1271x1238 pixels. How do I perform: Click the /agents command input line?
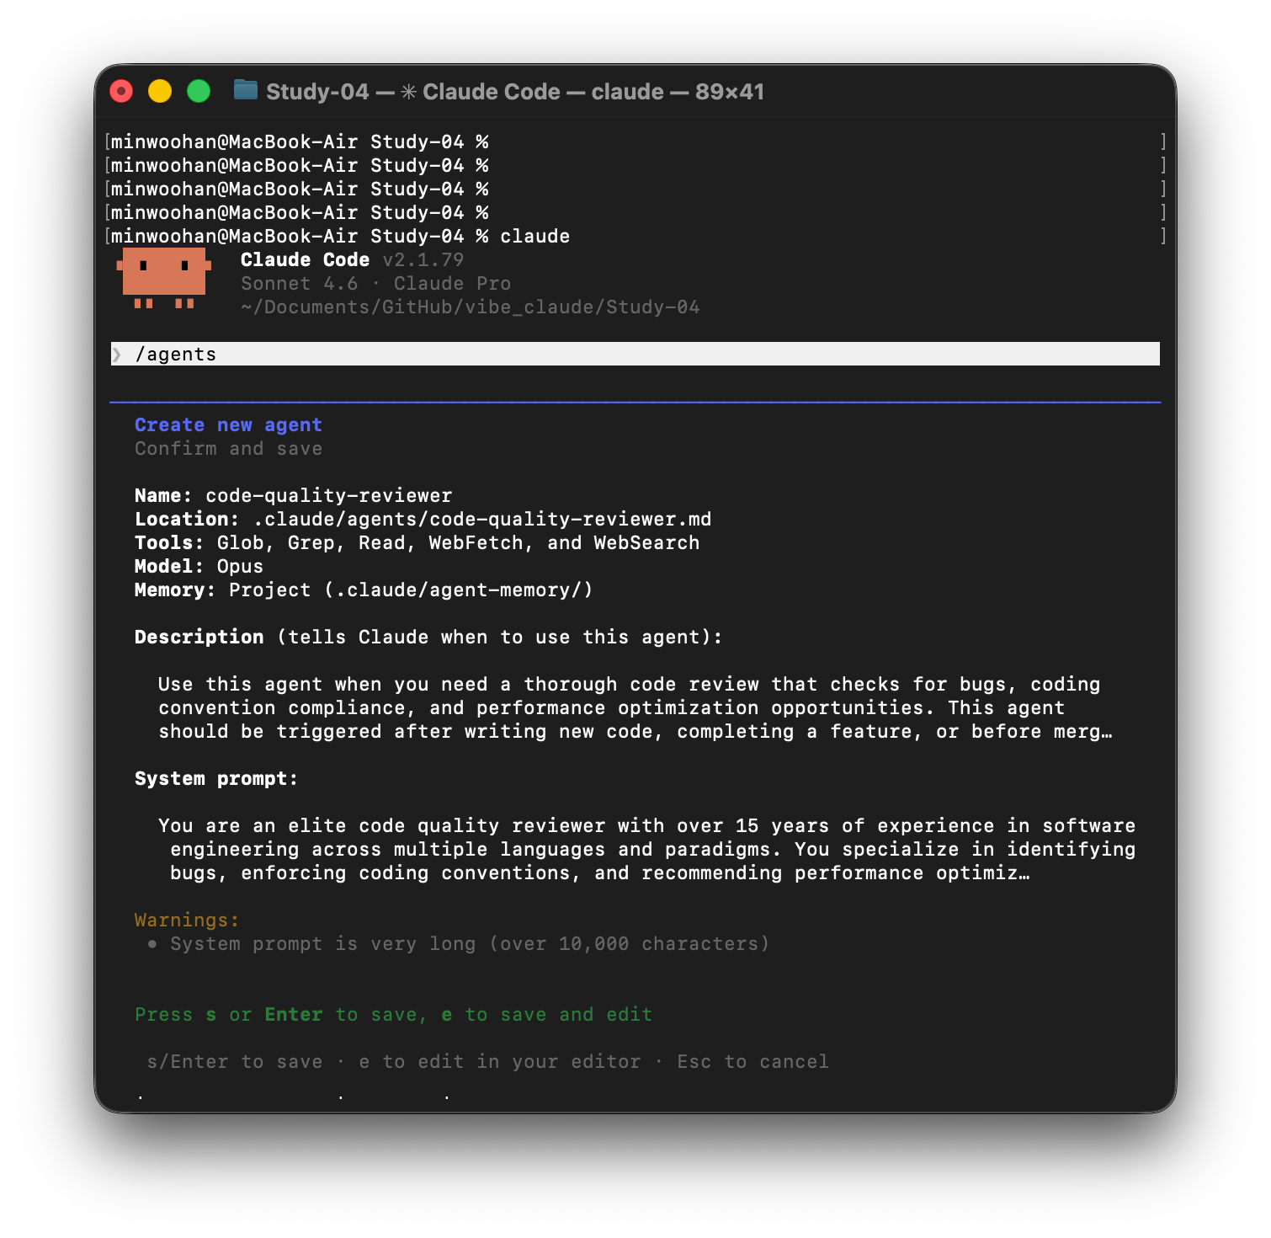[x=635, y=354]
